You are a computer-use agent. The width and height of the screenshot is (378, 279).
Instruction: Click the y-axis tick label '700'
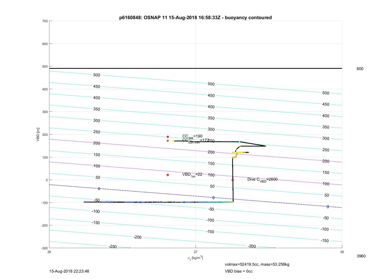[x=45, y=21]
